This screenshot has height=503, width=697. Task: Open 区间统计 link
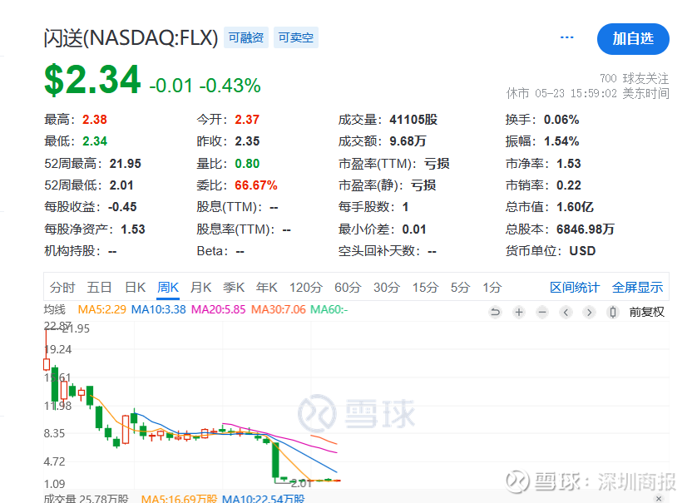tap(575, 288)
